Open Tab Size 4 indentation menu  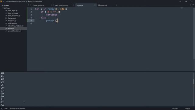[175, 108]
